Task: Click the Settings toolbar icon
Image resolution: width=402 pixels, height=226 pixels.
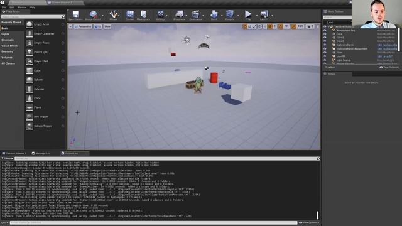Action: tap(161, 14)
